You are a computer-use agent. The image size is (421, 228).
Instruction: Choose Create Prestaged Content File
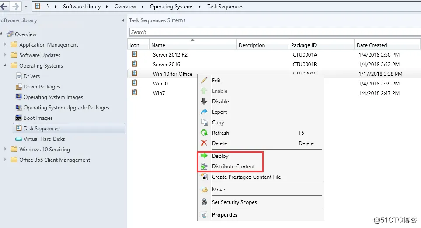[x=246, y=177]
